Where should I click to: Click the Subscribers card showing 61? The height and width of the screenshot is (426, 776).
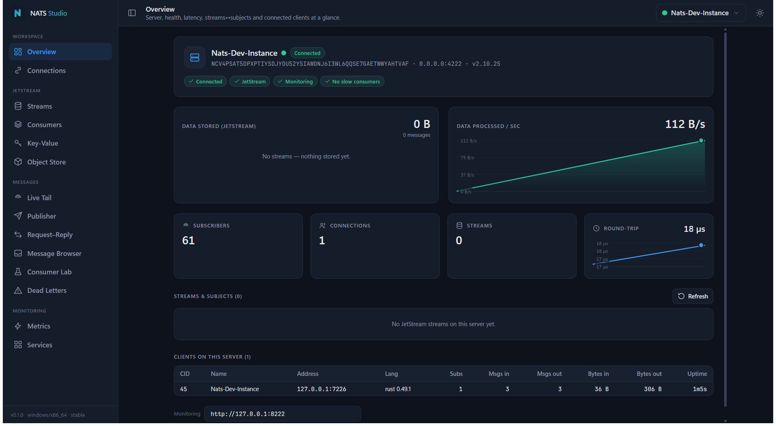coord(238,246)
